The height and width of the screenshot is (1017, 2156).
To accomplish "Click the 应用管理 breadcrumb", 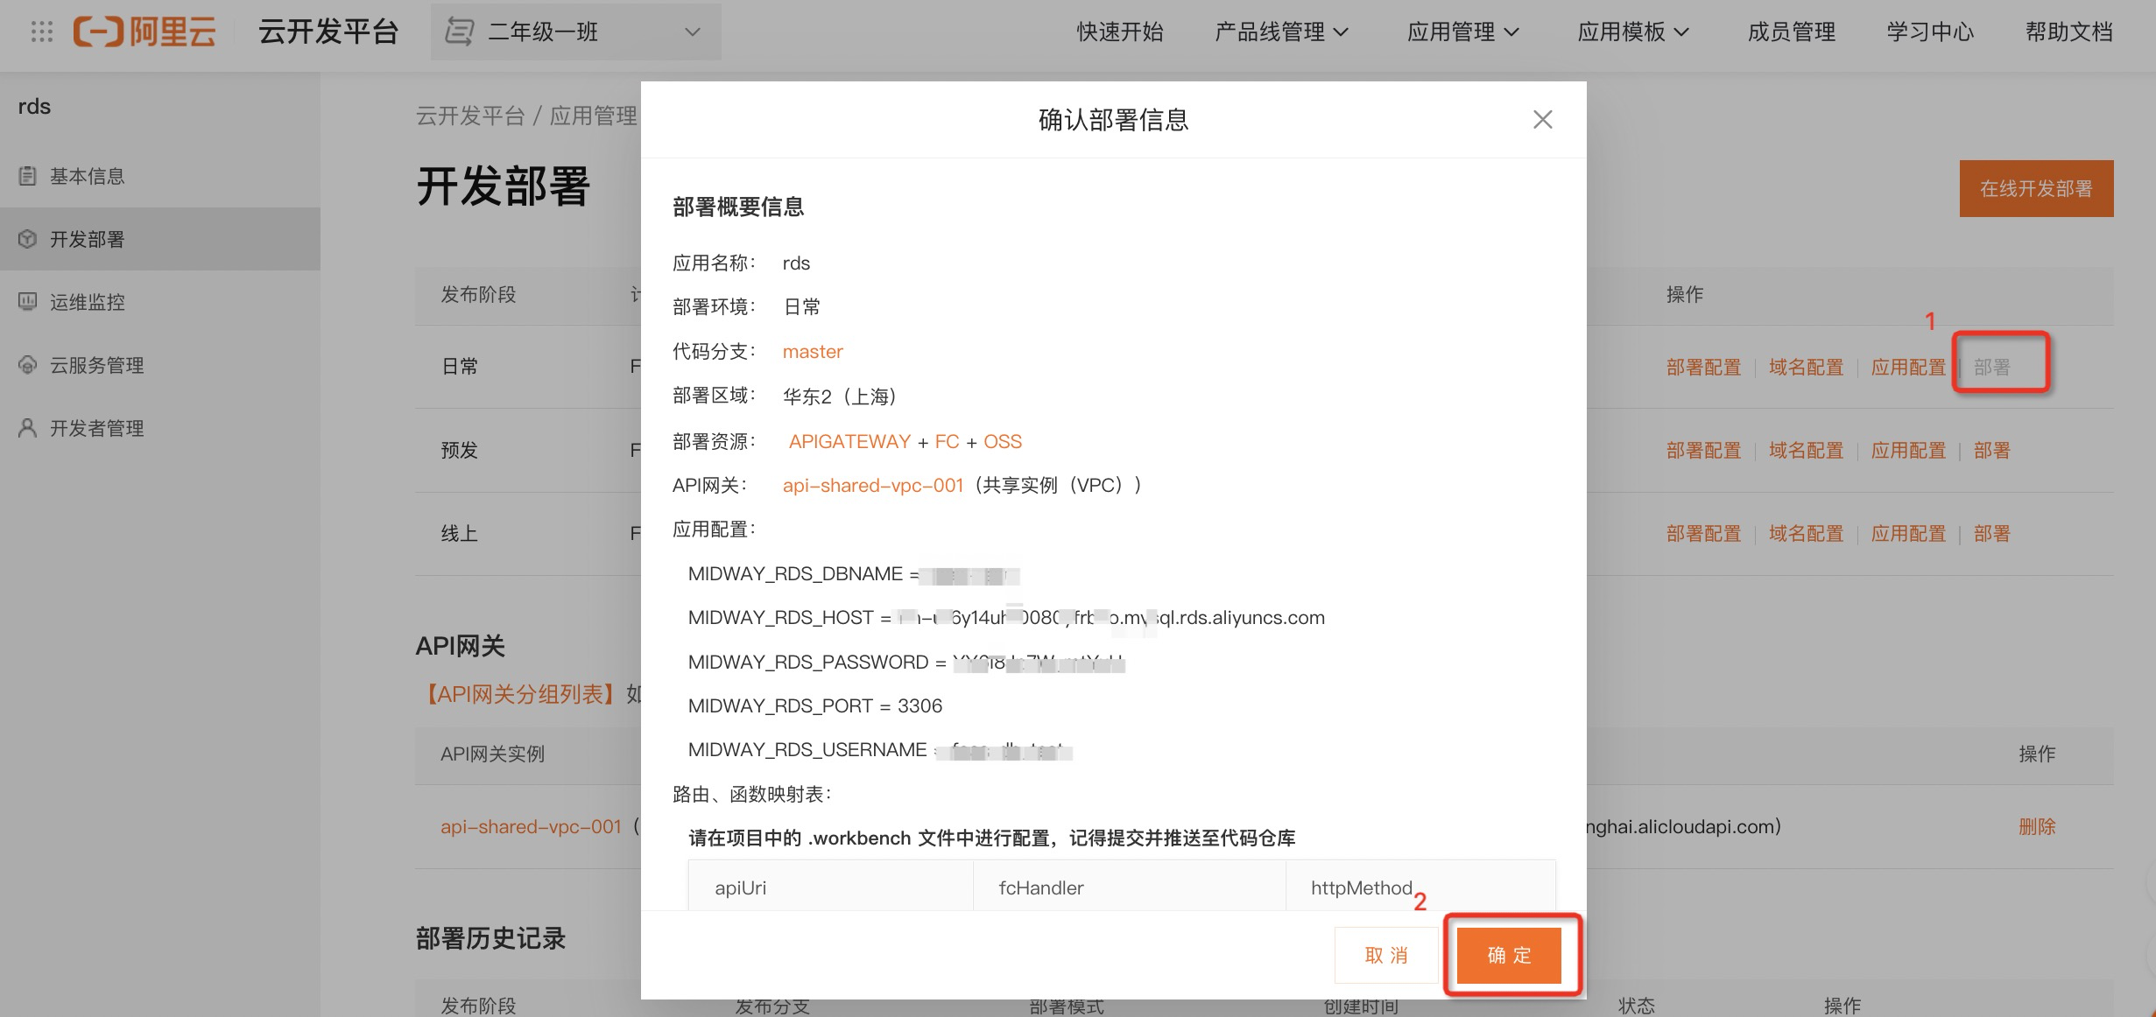I will [594, 116].
